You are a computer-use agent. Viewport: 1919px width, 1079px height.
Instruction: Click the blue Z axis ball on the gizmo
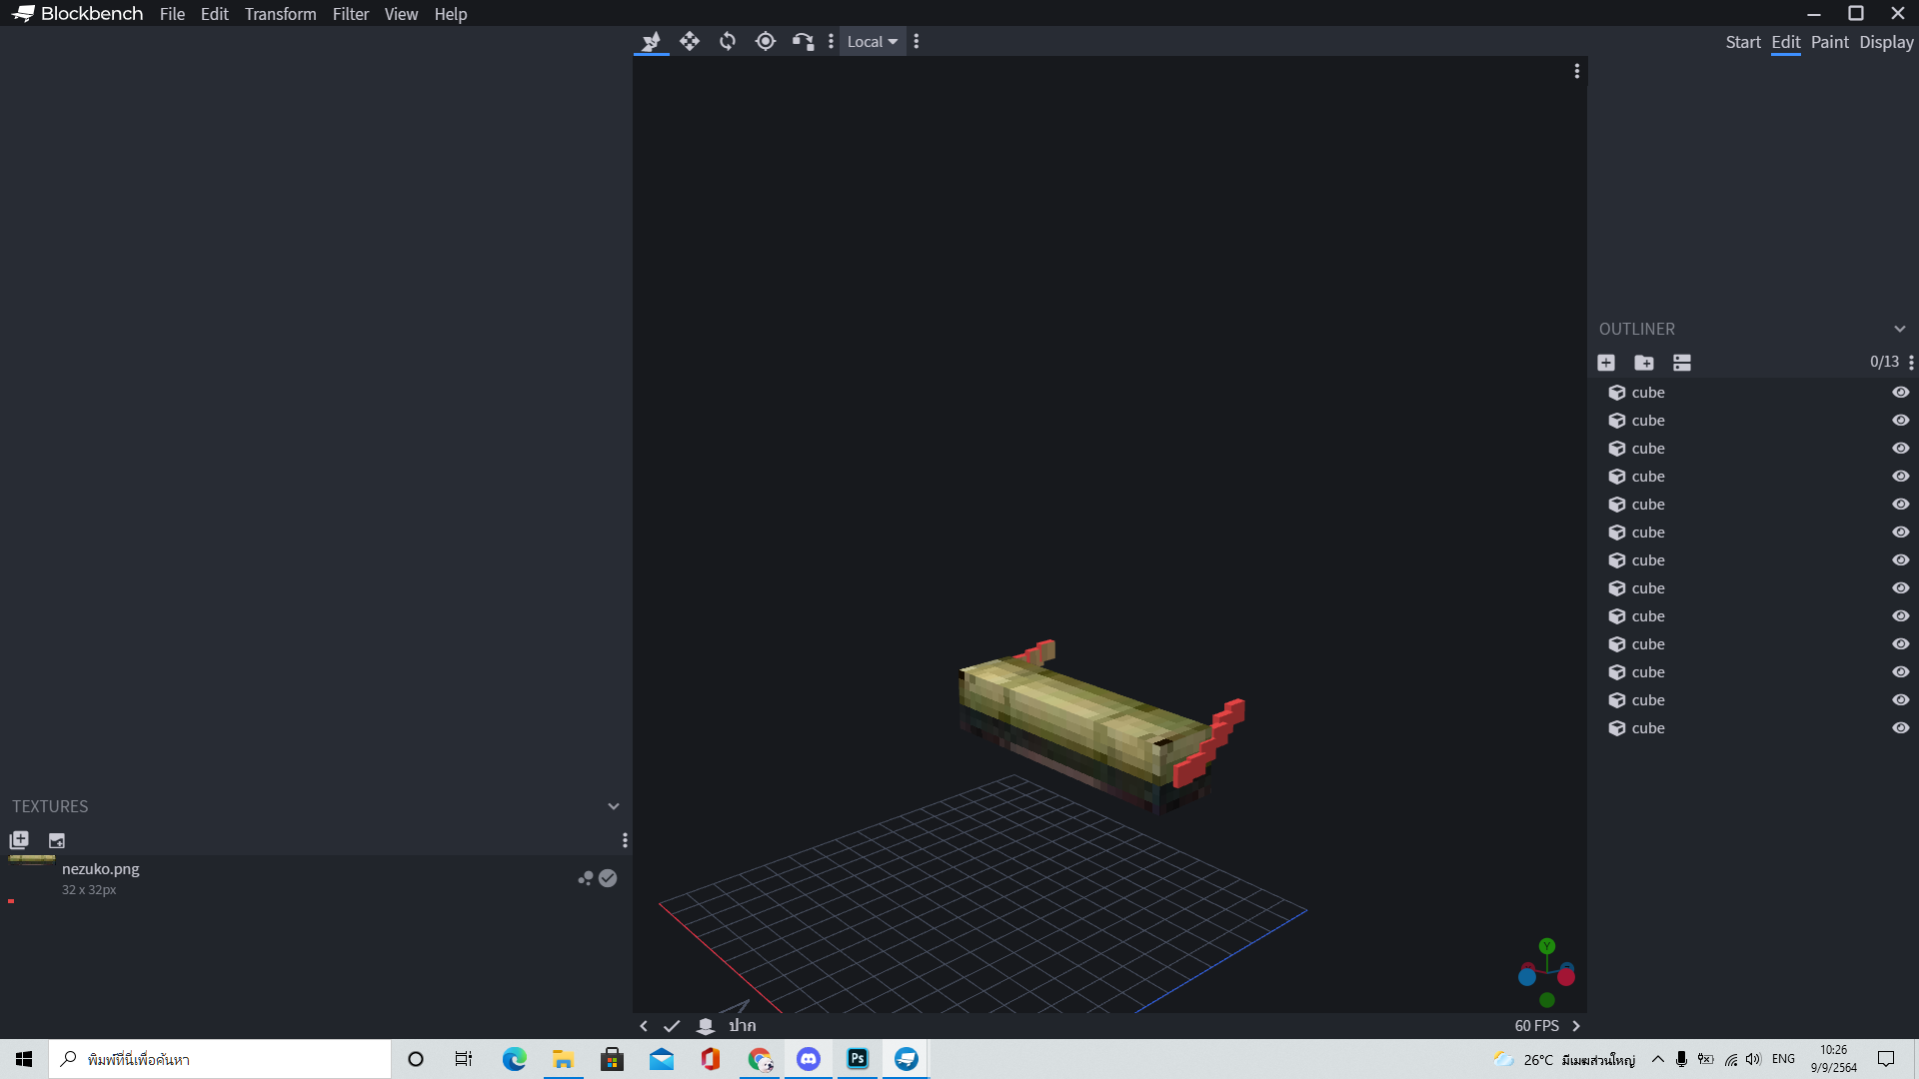(1527, 977)
